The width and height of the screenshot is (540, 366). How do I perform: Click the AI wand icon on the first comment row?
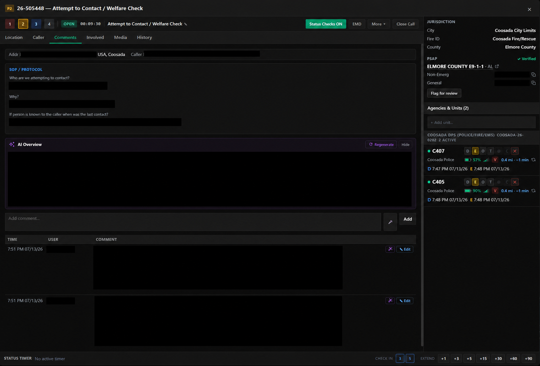tap(390, 249)
